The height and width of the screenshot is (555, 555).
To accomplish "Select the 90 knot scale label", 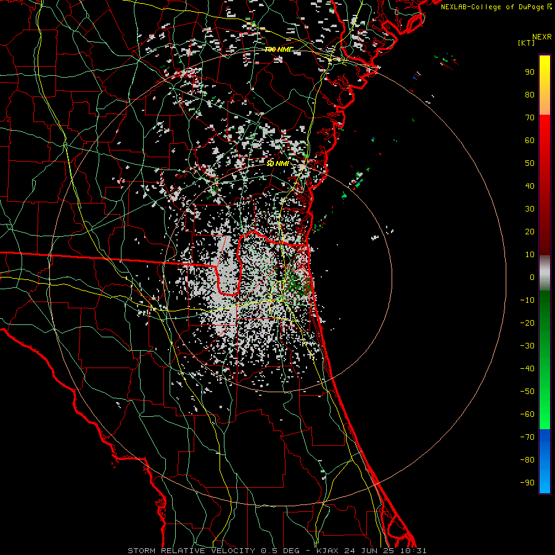I will (x=530, y=72).
